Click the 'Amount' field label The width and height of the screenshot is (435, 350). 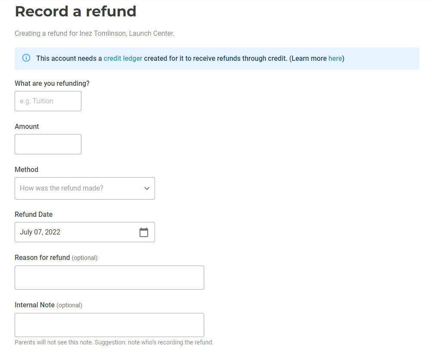tap(27, 126)
